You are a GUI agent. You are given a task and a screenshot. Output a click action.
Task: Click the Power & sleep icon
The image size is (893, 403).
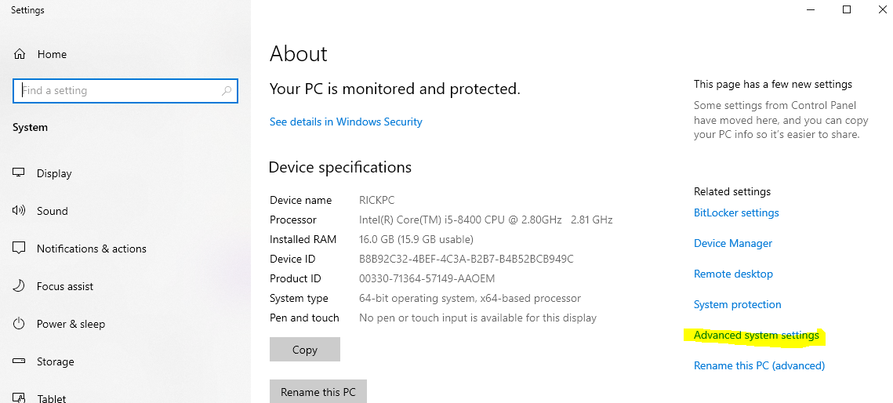point(19,323)
